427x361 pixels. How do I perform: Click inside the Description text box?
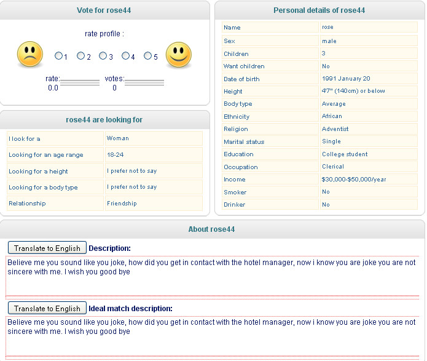point(212,276)
